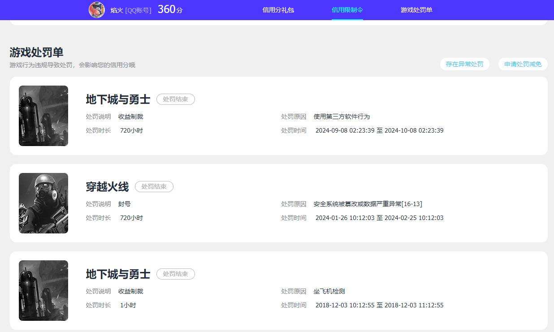
Task: Click 处罚结束 badge on the 720小时 地下城与勇士 card
Action: click(x=176, y=99)
